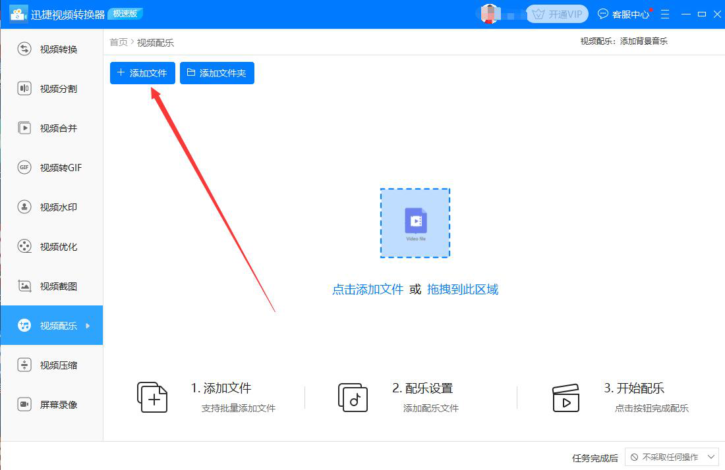Click the 点击添加文件 link

coord(368,290)
